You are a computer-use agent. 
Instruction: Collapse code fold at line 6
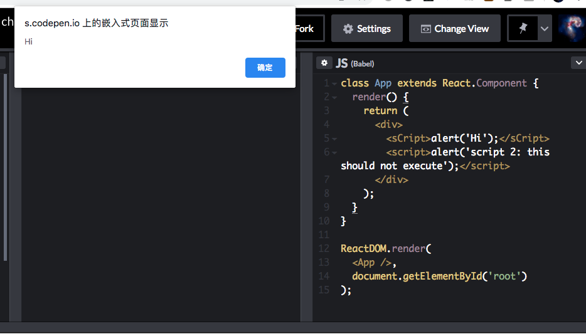click(x=334, y=153)
